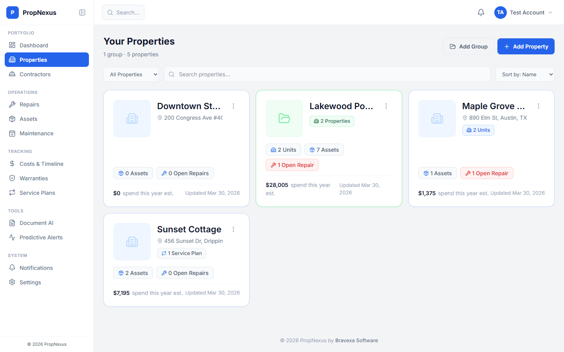
Task: Open Document AI from Tools section
Action: [36, 223]
